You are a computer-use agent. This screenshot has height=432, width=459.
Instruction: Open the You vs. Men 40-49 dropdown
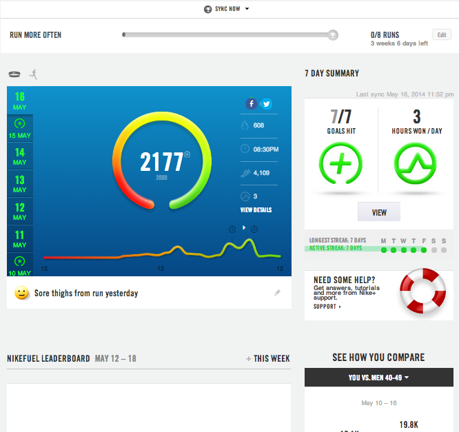pyautogui.click(x=379, y=378)
